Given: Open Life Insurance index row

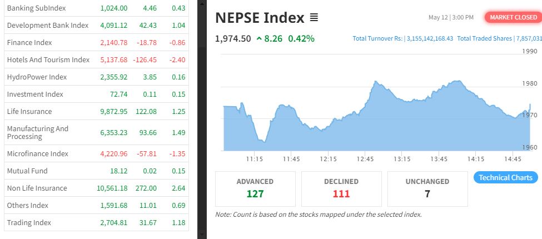Looking at the screenshot, I should 29,112.
